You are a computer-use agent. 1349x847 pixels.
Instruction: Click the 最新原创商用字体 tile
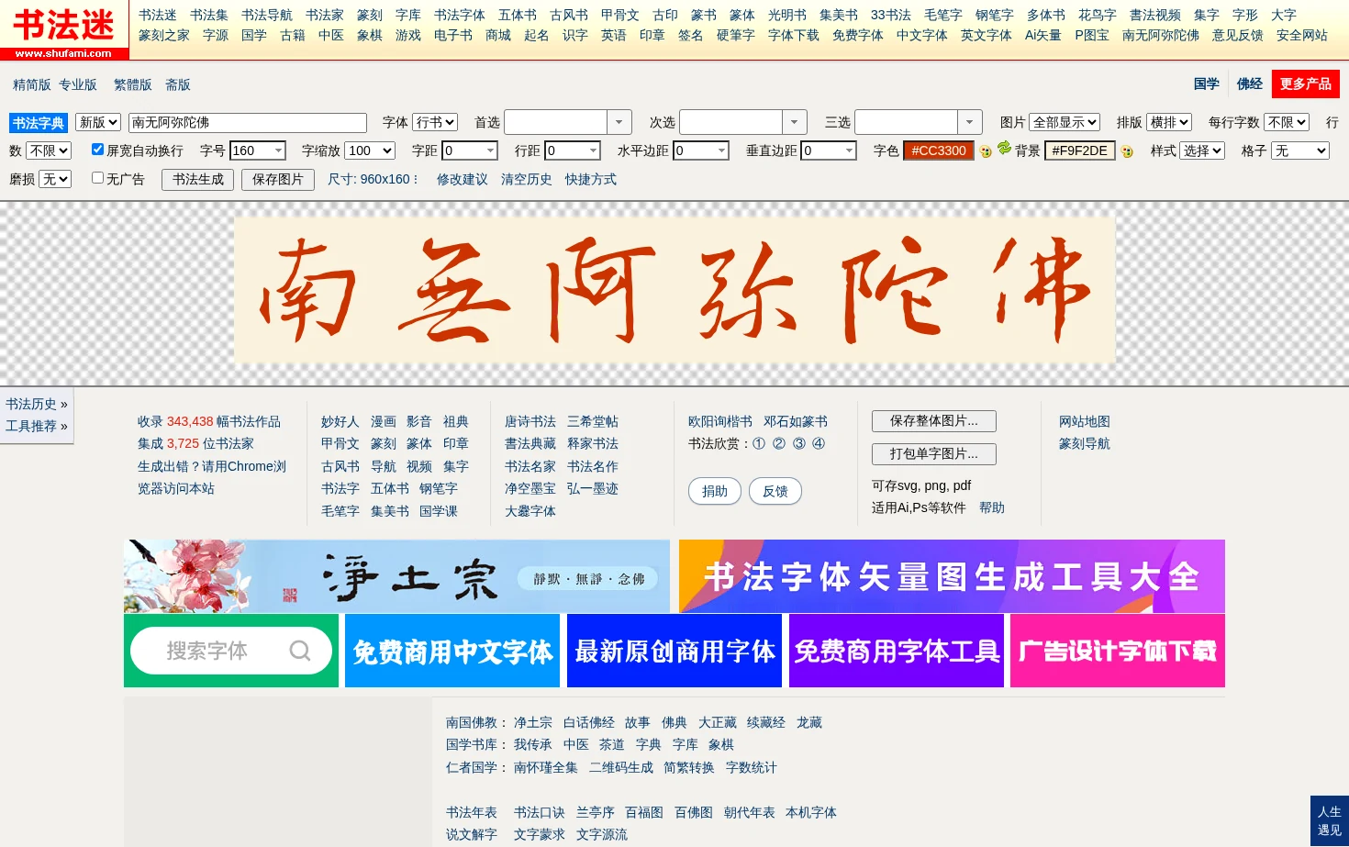pyautogui.click(x=674, y=651)
